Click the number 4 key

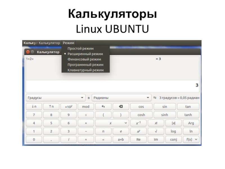pos(34,123)
